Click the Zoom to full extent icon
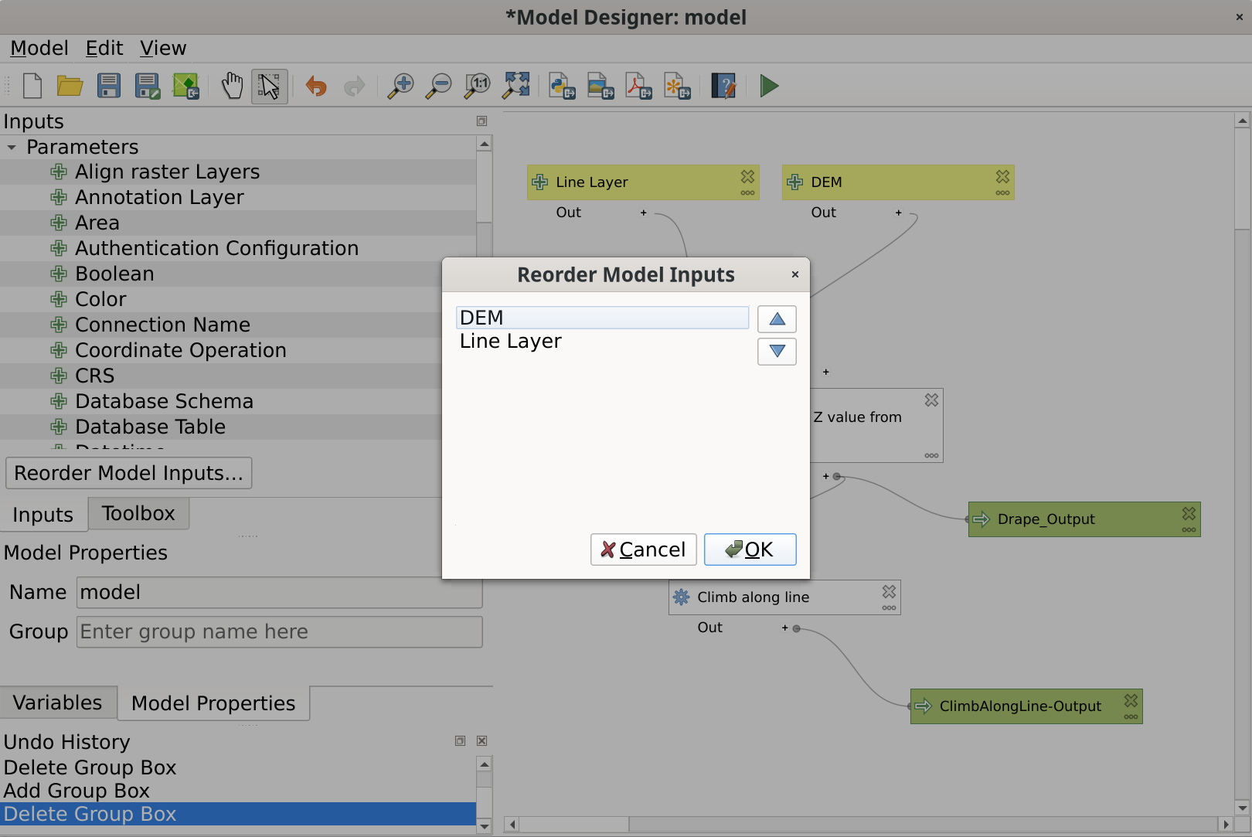1252x837 pixels. [515, 86]
